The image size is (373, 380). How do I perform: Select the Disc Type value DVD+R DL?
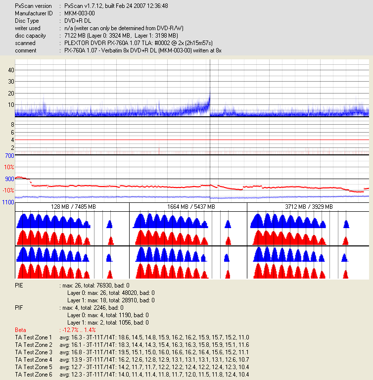click(x=79, y=21)
